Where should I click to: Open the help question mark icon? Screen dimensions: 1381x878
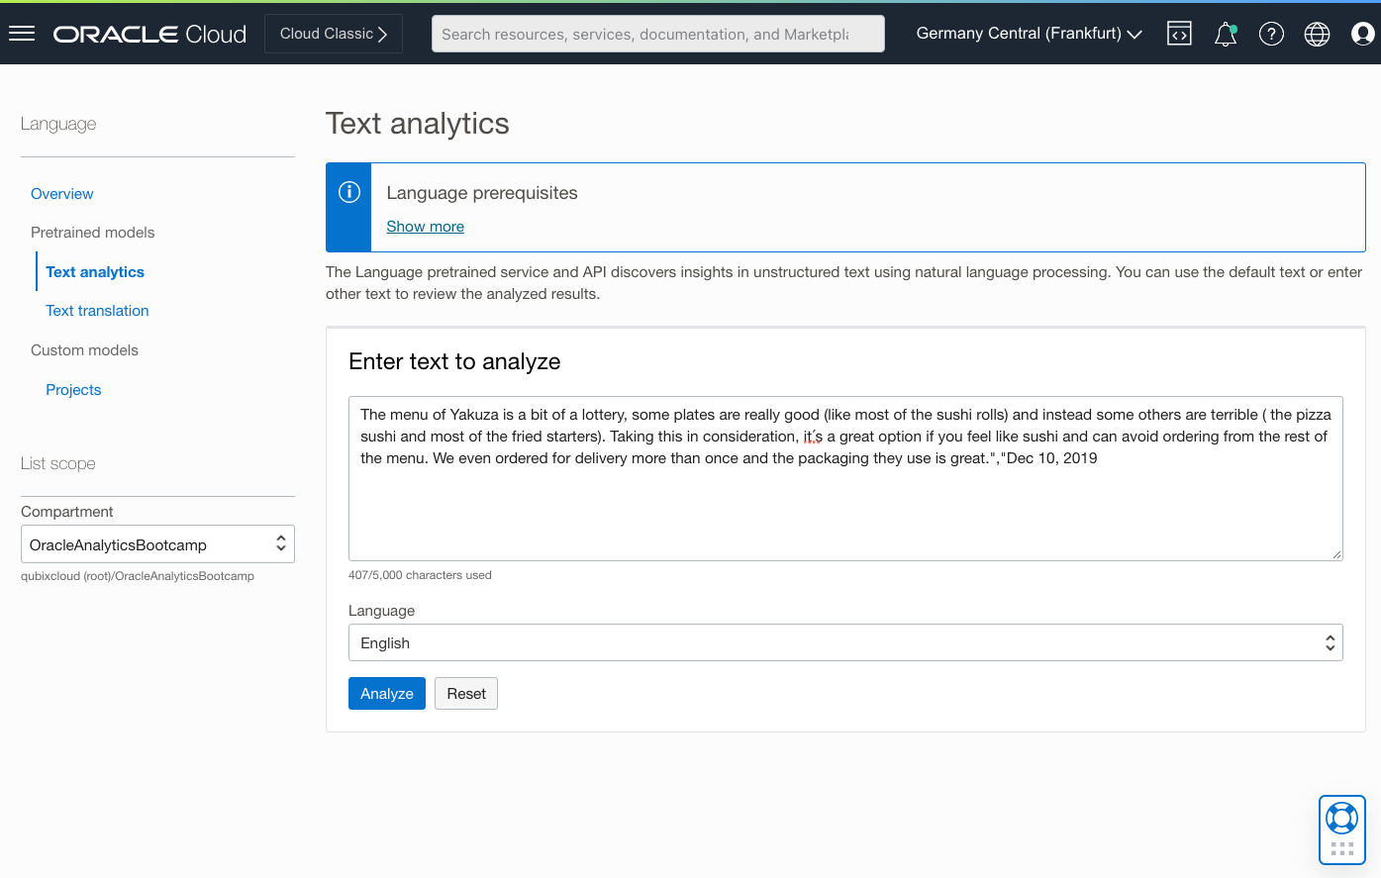tap(1271, 34)
